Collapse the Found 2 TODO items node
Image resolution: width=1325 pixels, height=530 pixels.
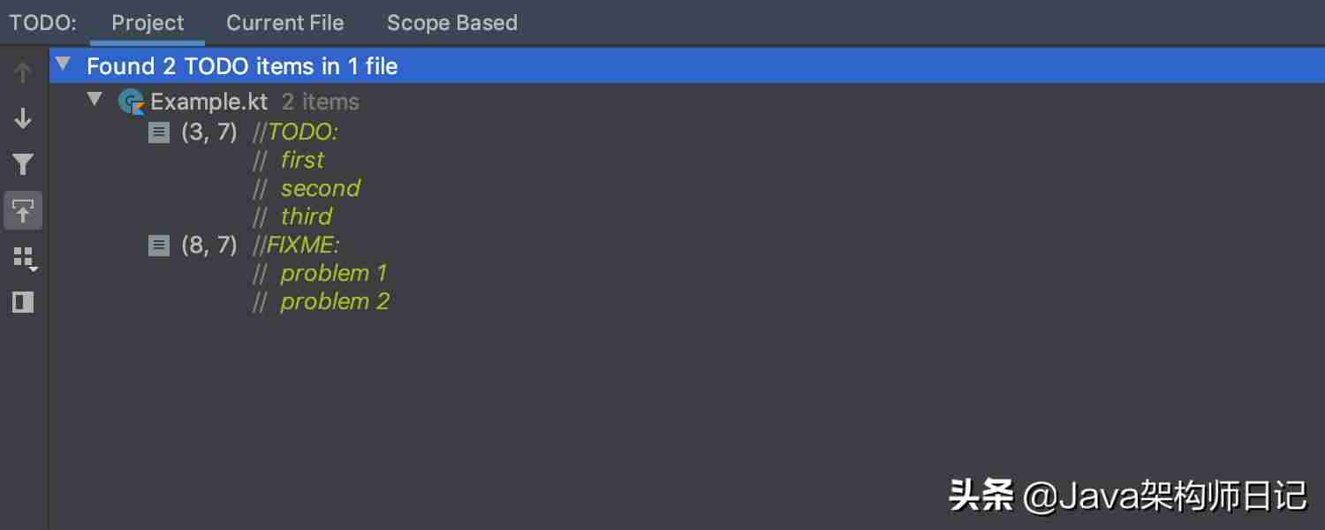point(62,64)
